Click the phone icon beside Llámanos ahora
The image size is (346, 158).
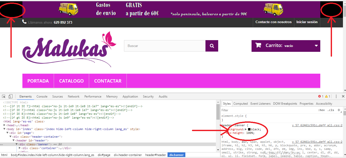click(24, 22)
